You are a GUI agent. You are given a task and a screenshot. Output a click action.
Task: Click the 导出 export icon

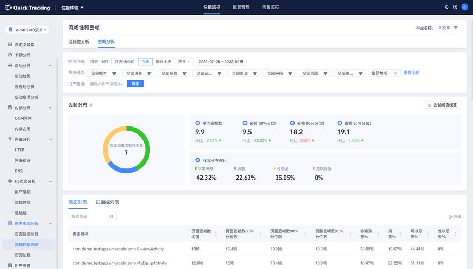tap(450, 216)
